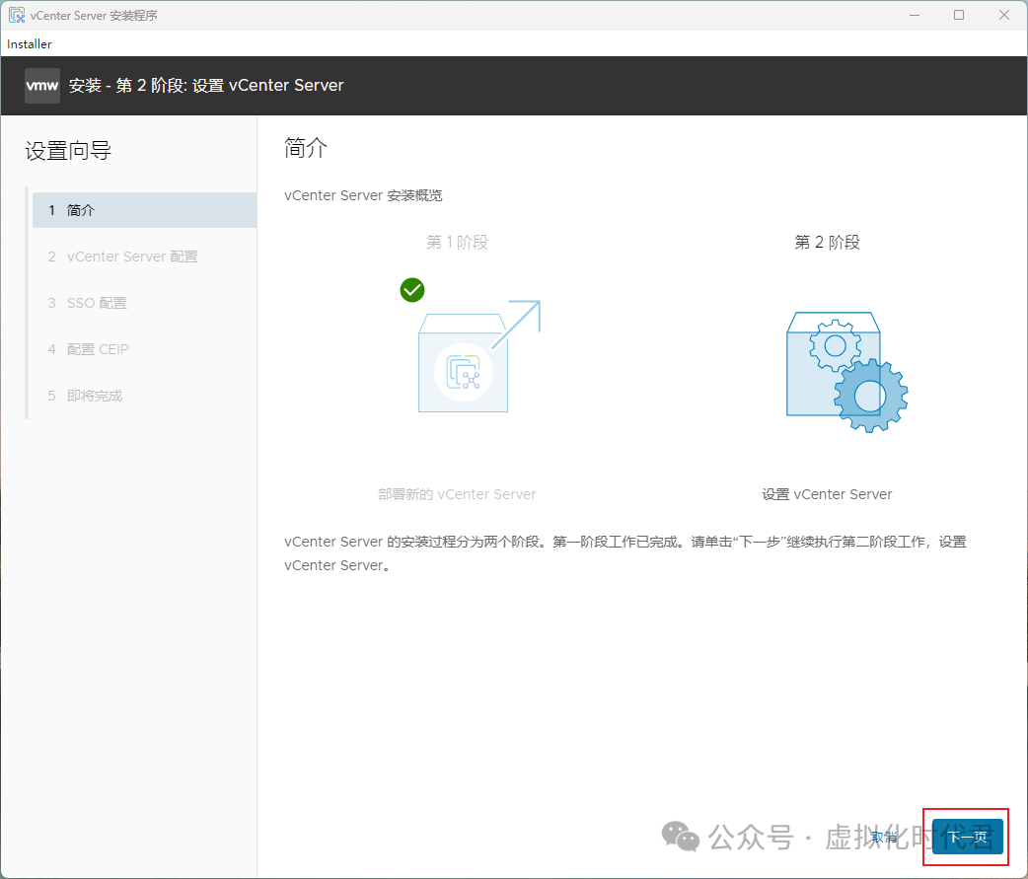Click the 下一页 next button
Viewport: 1028px width, 879px height.
point(967,837)
